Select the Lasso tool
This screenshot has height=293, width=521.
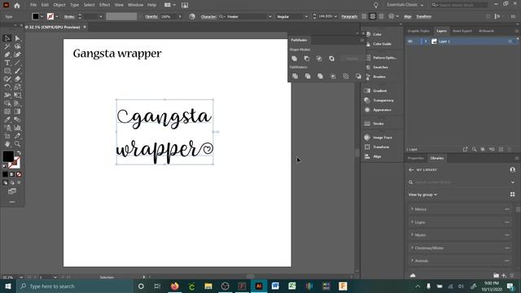tap(17, 46)
